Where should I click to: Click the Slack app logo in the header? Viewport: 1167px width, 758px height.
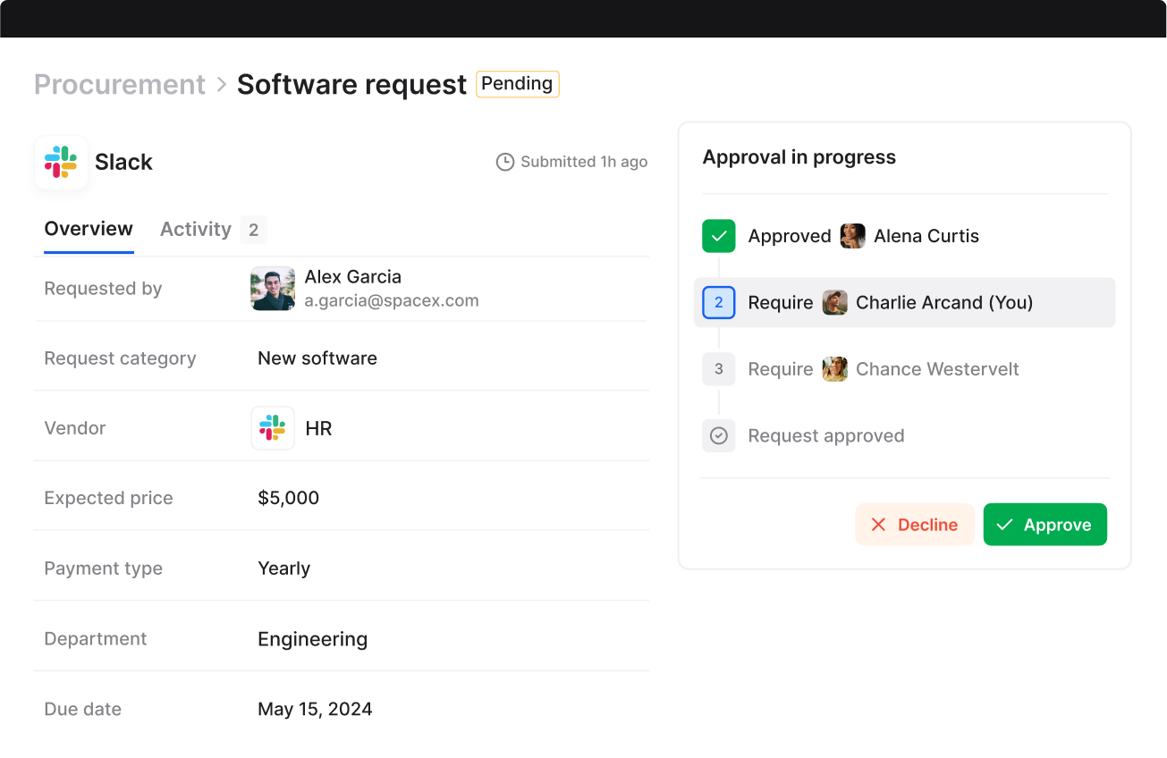pyautogui.click(x=61, y=162)
